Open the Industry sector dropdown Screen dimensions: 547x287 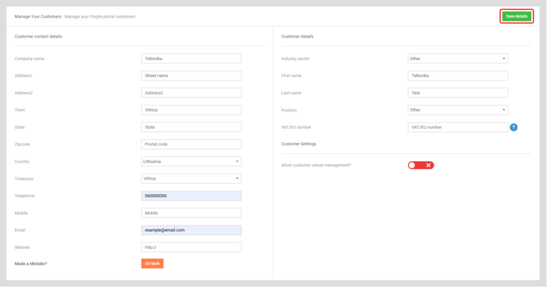pyautogui.click(x=457, y=59)
